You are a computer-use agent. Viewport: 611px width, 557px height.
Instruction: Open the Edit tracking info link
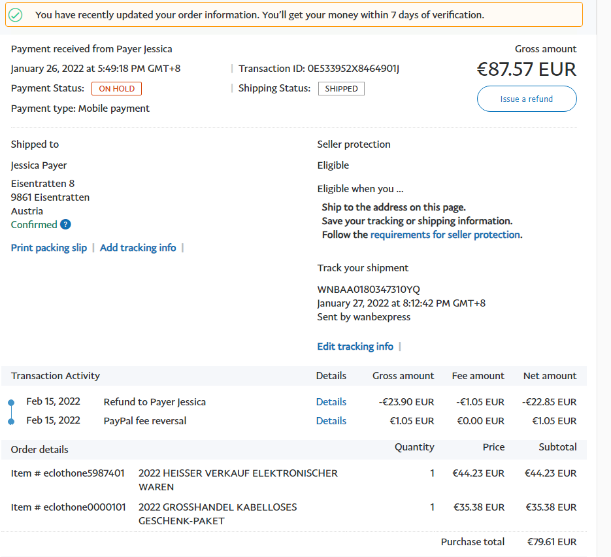coord(355,346)
